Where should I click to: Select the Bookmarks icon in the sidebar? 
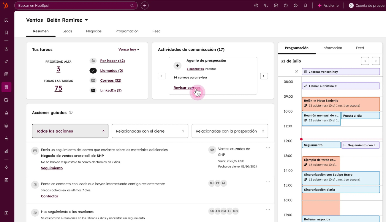click(x=6, y=33)
